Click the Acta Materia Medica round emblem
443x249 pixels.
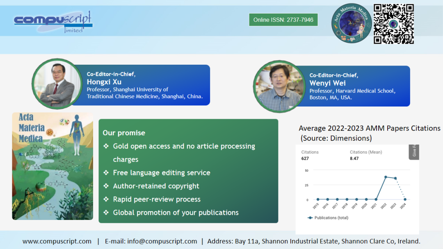pyautogui.click(x=351, y=23)
